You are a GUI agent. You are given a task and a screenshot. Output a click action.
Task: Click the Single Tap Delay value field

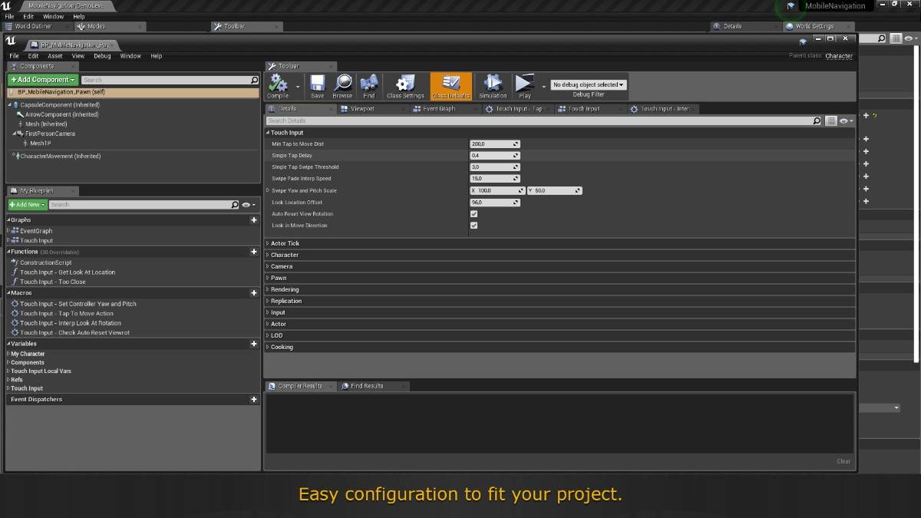tap(495, 155)
